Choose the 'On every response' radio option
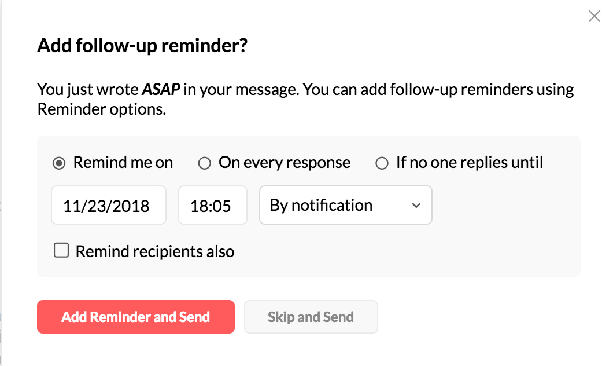 click(x=204, y=163)
